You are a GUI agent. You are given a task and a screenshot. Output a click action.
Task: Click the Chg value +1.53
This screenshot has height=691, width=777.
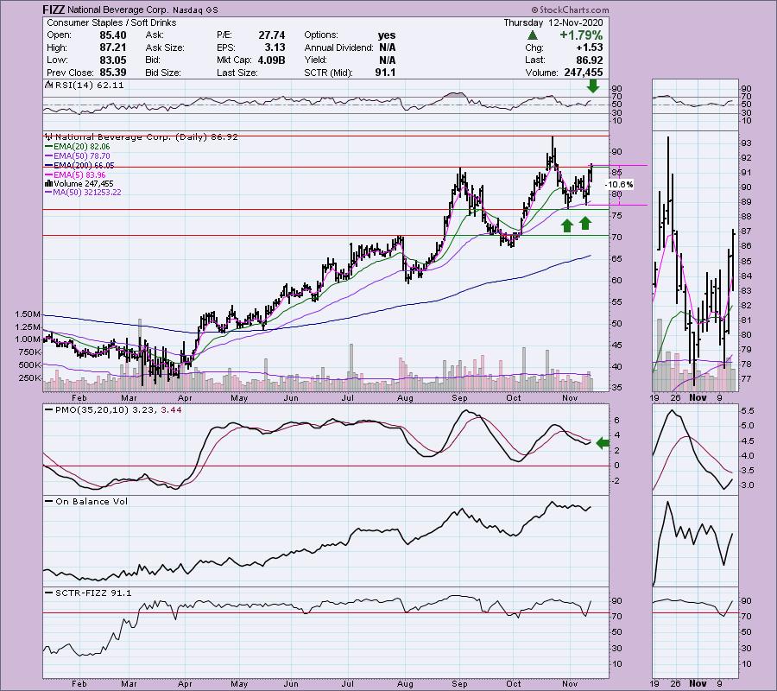coord(589,48)
